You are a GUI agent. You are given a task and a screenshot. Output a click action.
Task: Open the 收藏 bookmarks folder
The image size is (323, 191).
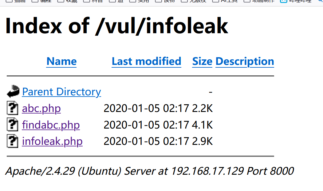click(x=70, y=1)
